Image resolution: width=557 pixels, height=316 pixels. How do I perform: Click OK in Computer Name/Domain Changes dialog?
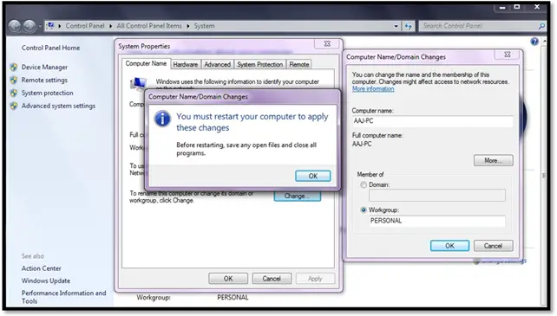(x=449, y=246)
